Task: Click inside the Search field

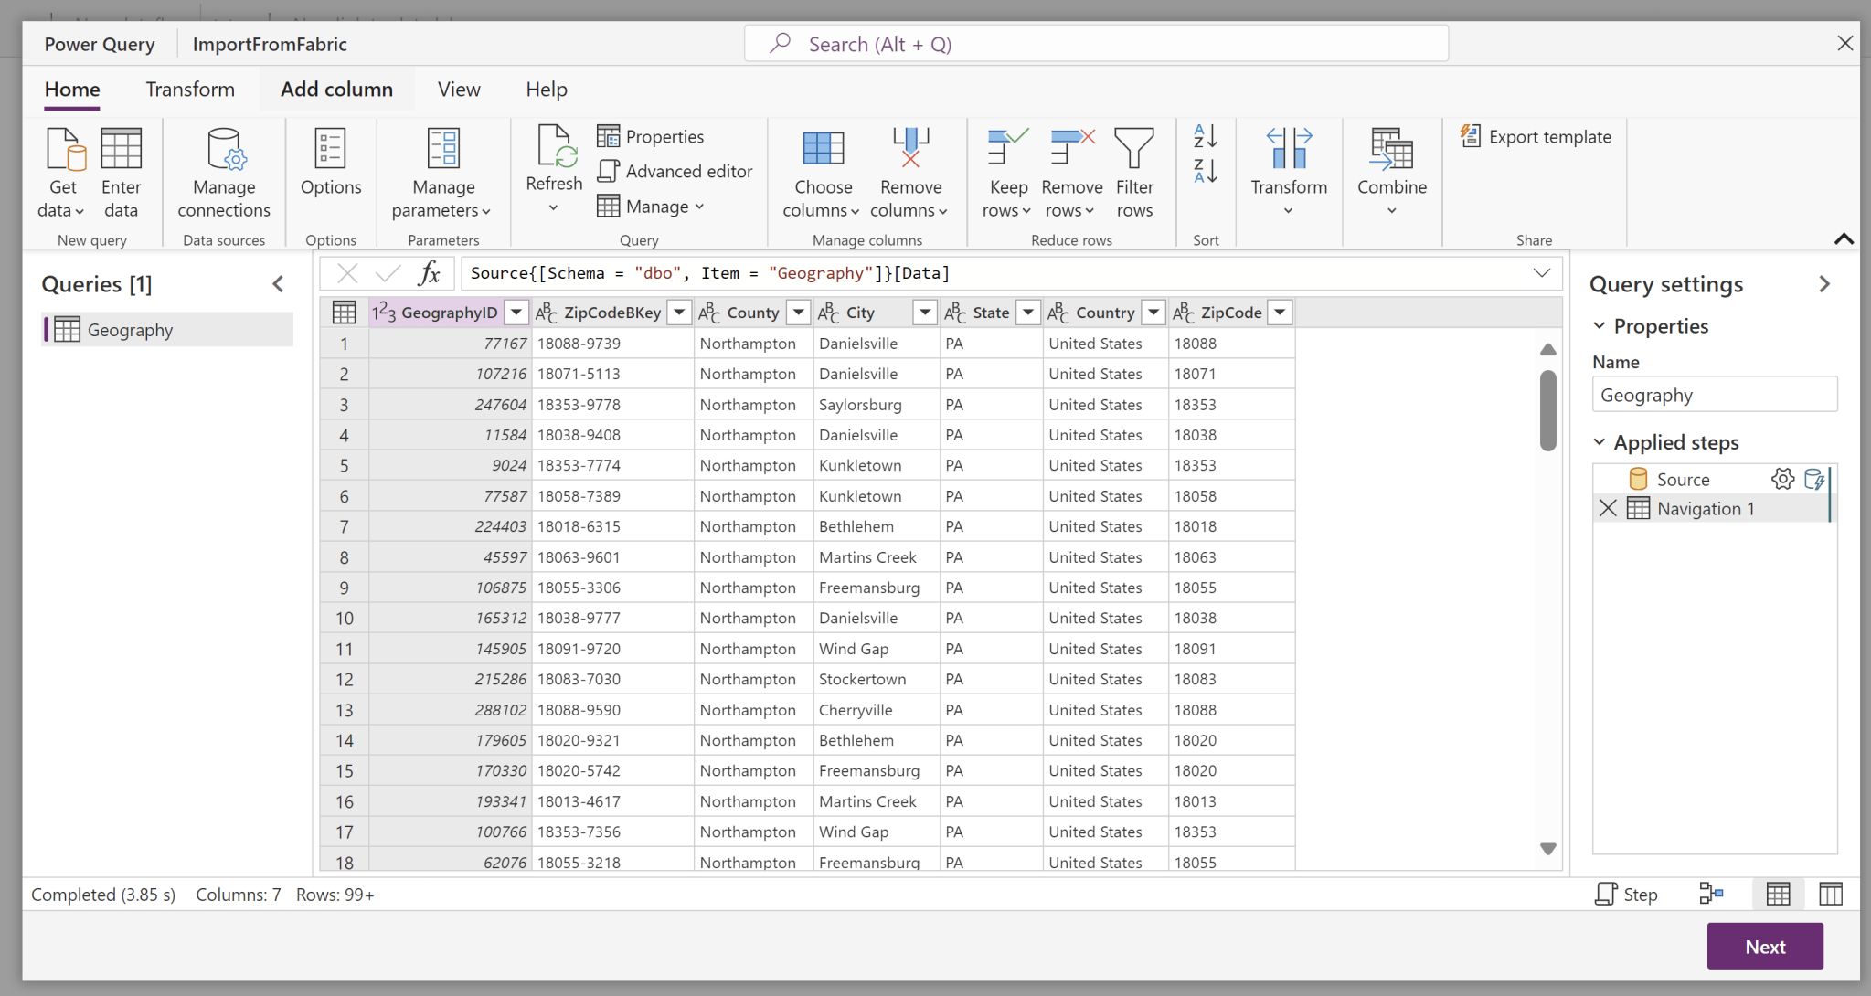Action: click(x=1093, y=43)
